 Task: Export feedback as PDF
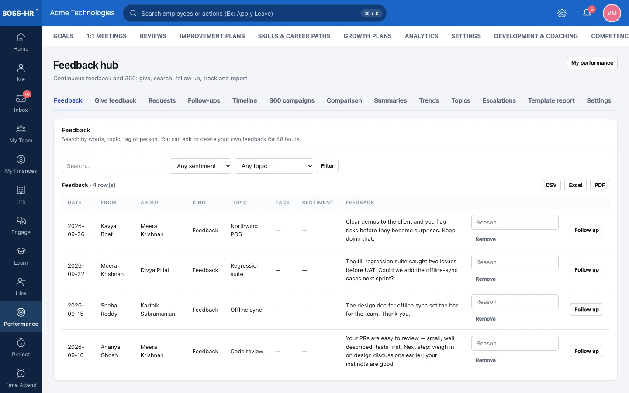pos(600,185)
